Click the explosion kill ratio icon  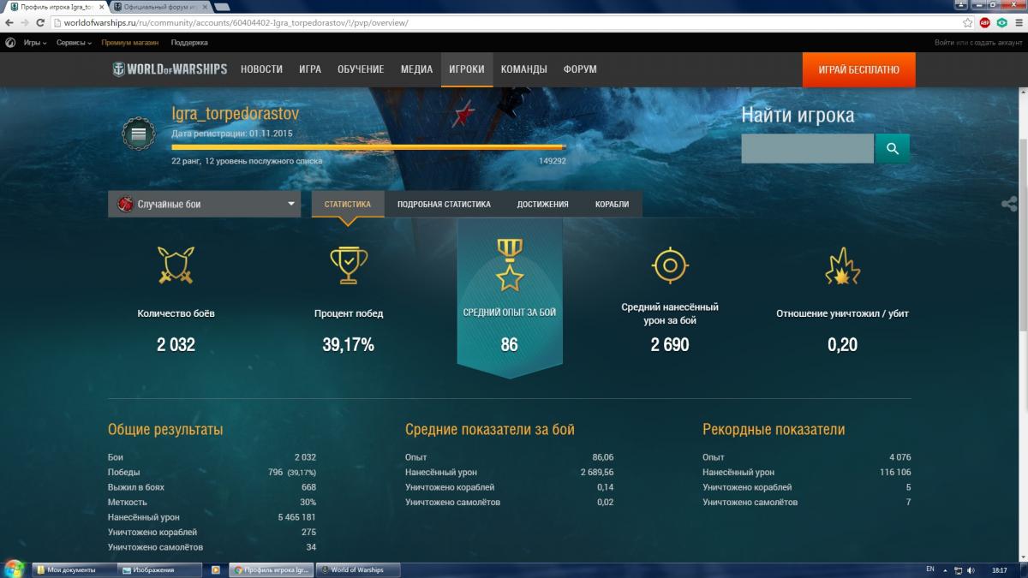tap(842, 266)
